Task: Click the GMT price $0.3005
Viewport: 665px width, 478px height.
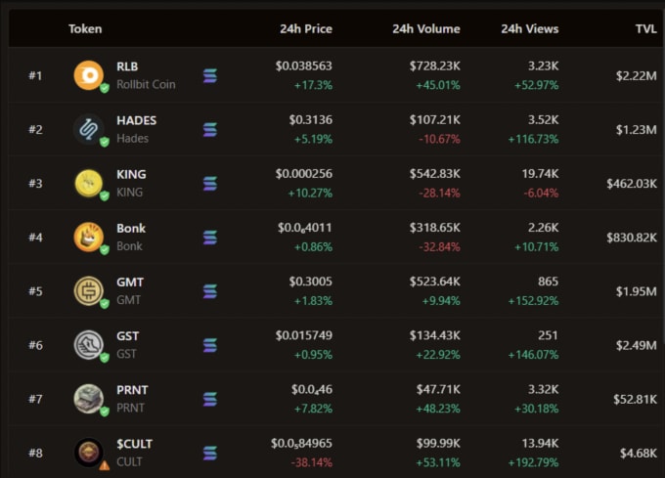Action: (x=311, y=282)
